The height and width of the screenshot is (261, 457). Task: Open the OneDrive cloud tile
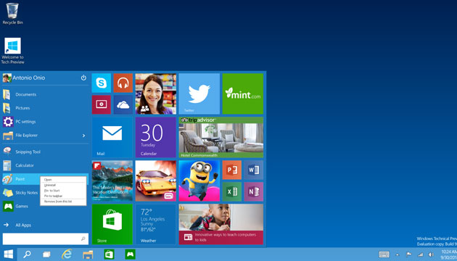click(x=123, y=104)
